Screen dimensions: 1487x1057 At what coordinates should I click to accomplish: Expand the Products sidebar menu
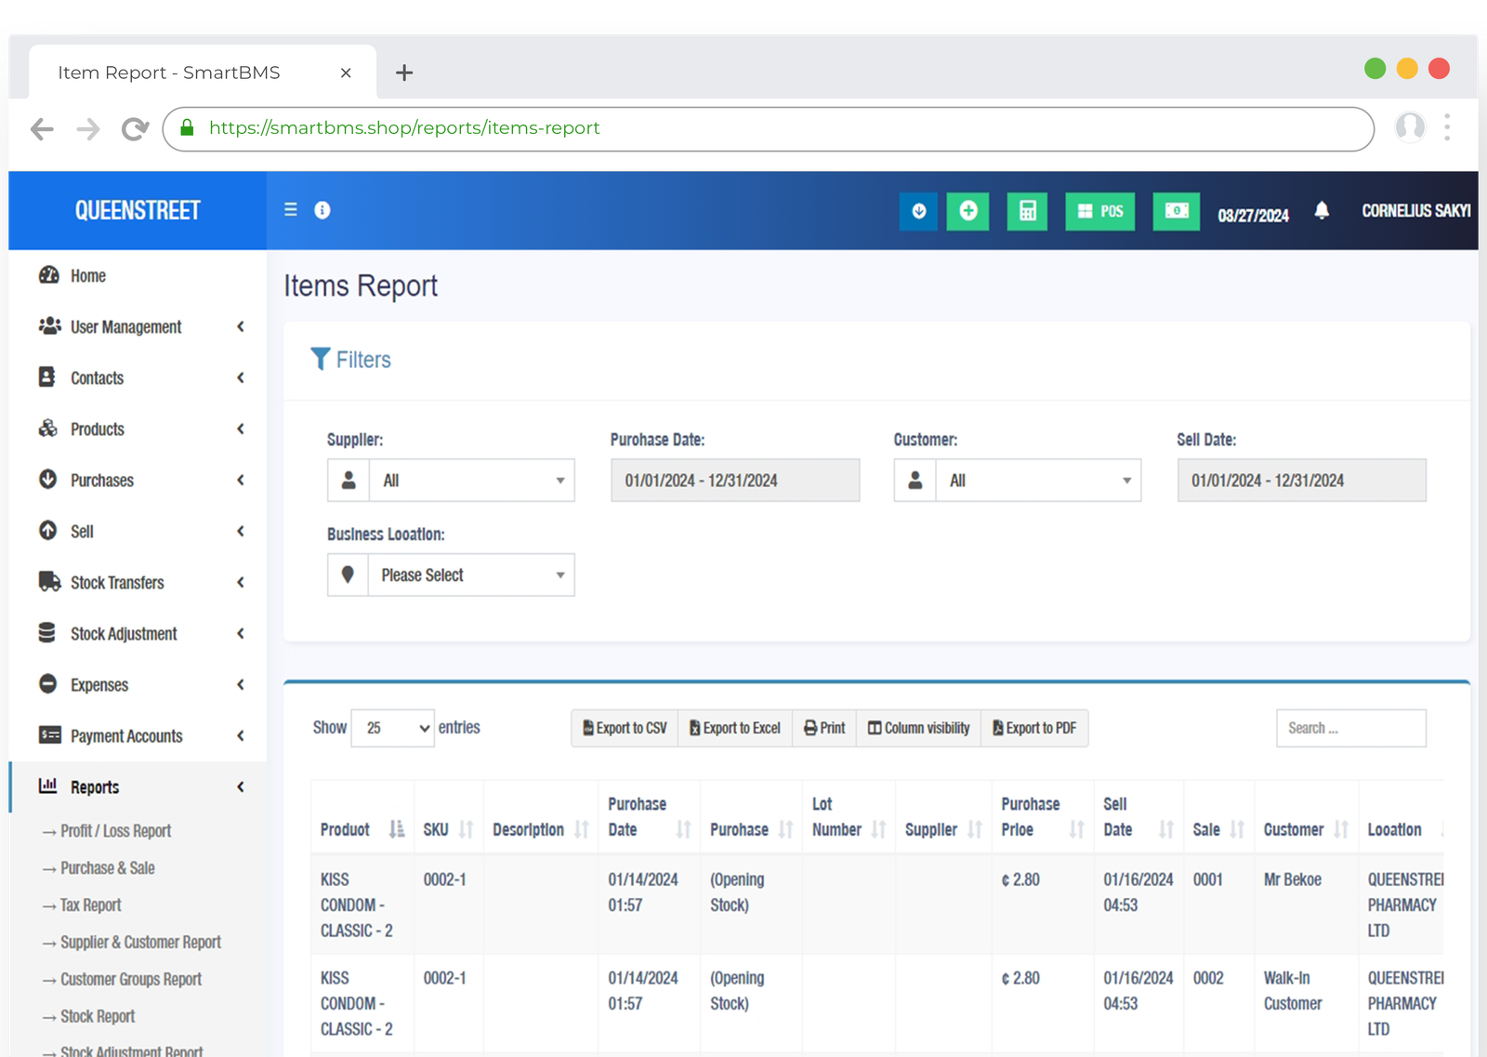click(x=139, y=429)
